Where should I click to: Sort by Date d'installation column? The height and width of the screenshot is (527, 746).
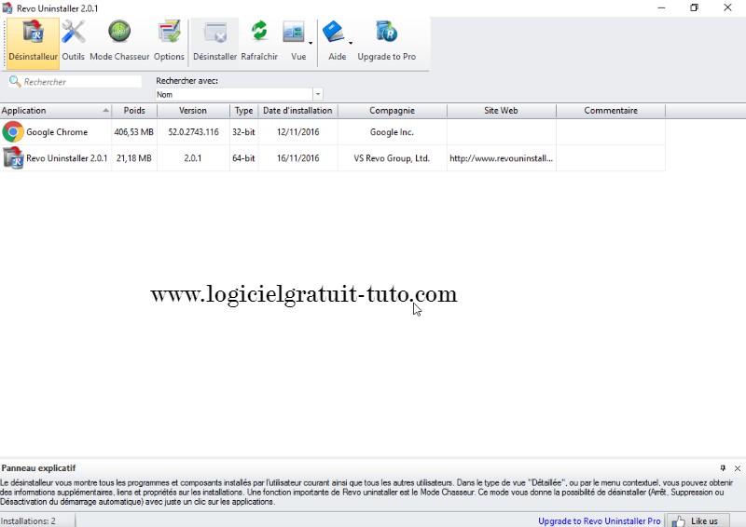297,111
